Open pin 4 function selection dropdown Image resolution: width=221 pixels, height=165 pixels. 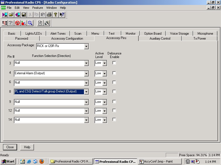[x=86, y=73]
